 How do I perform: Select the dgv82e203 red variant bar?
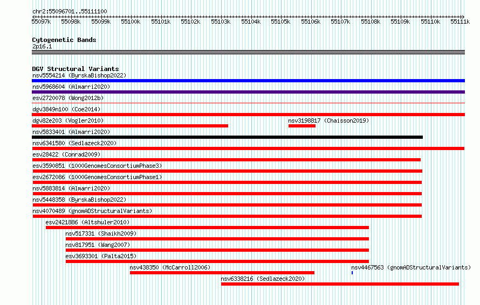tap(130, 126)
